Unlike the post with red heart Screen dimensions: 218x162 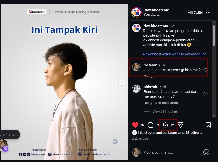coord(135,125)
